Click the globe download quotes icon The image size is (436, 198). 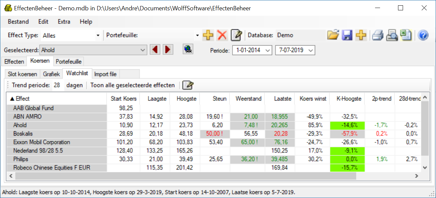[x=188, y=50]
